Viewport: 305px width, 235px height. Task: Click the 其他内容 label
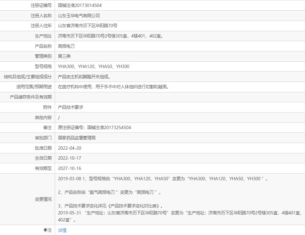coord(43,118)
